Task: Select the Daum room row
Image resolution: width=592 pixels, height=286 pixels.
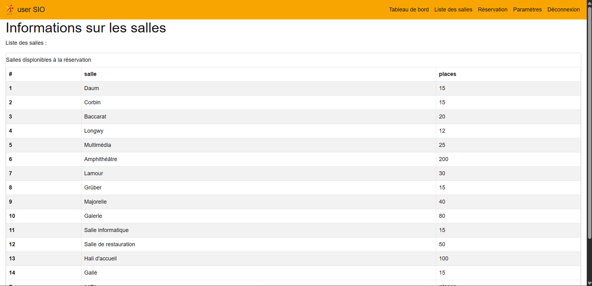Action: click(91, 88)
